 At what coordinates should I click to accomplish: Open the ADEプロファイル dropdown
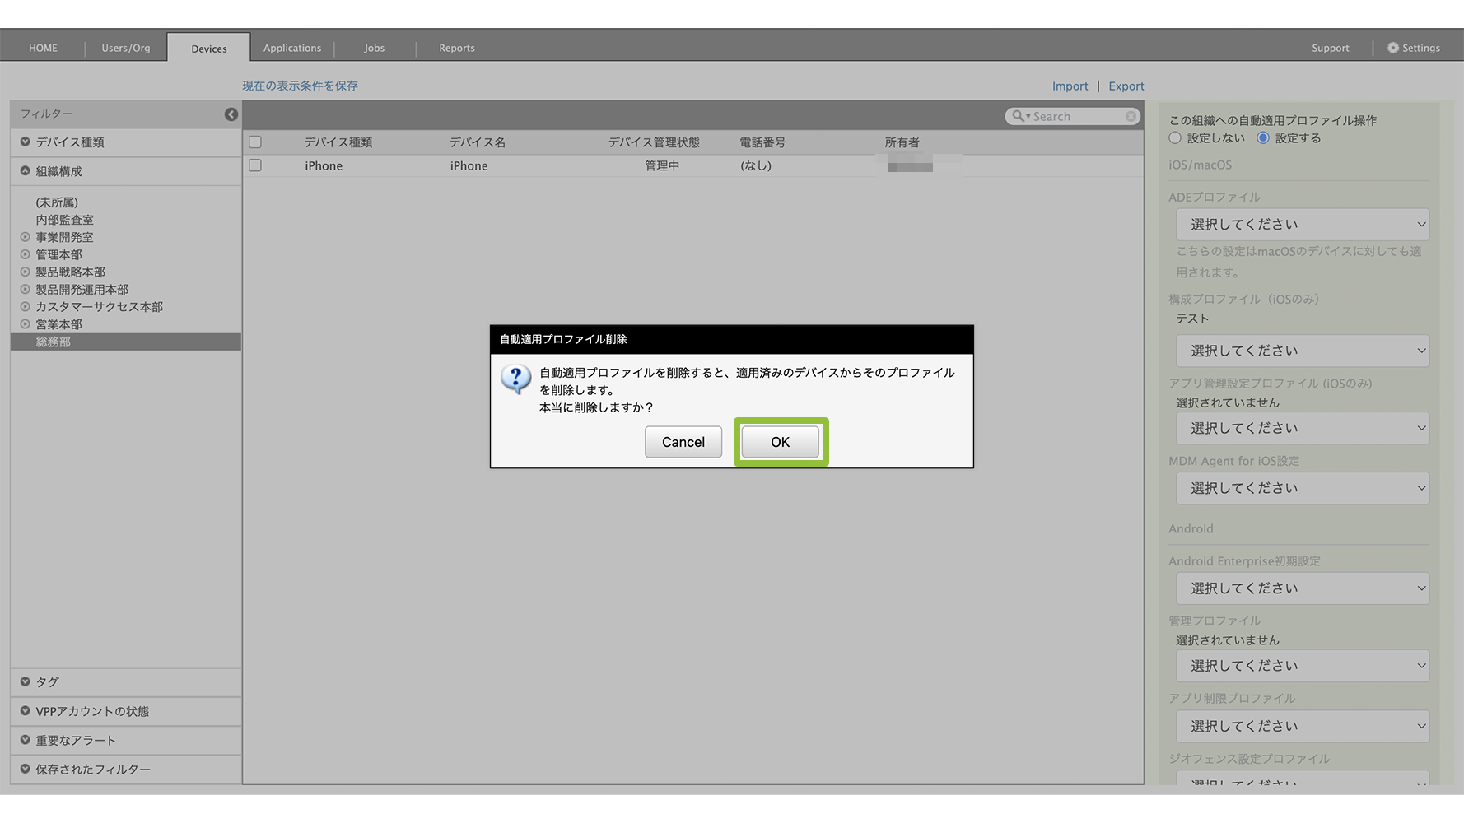(1302, 225)
